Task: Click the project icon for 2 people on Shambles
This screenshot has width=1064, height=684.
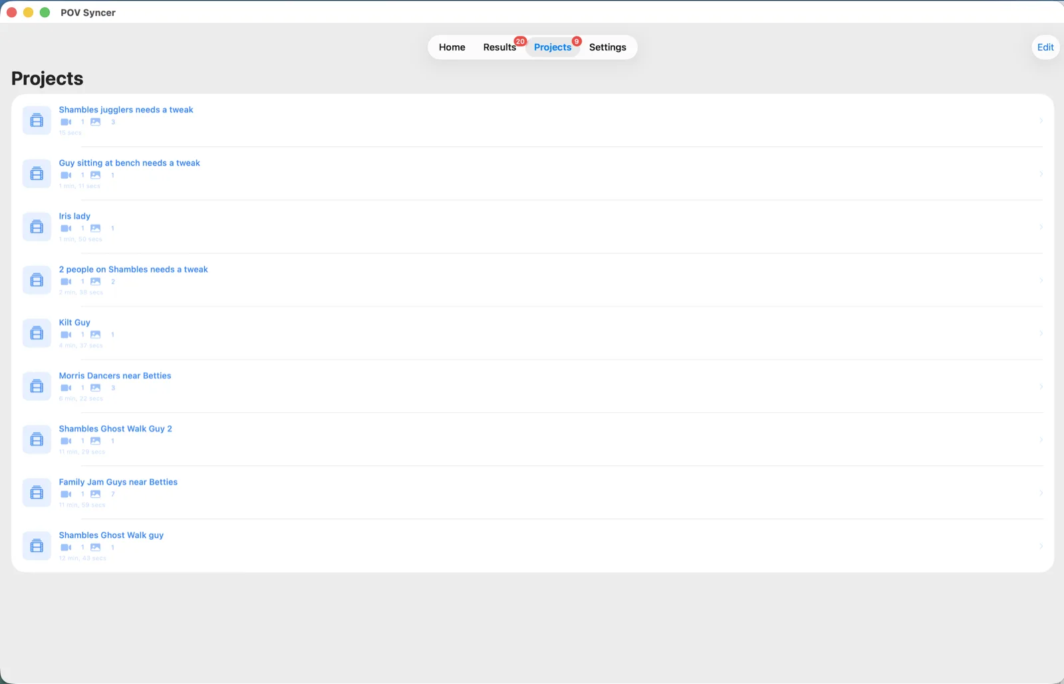Action: click(37, 280)
